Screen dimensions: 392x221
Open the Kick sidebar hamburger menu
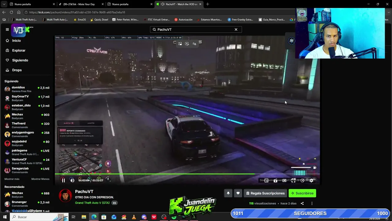(7, 29)
